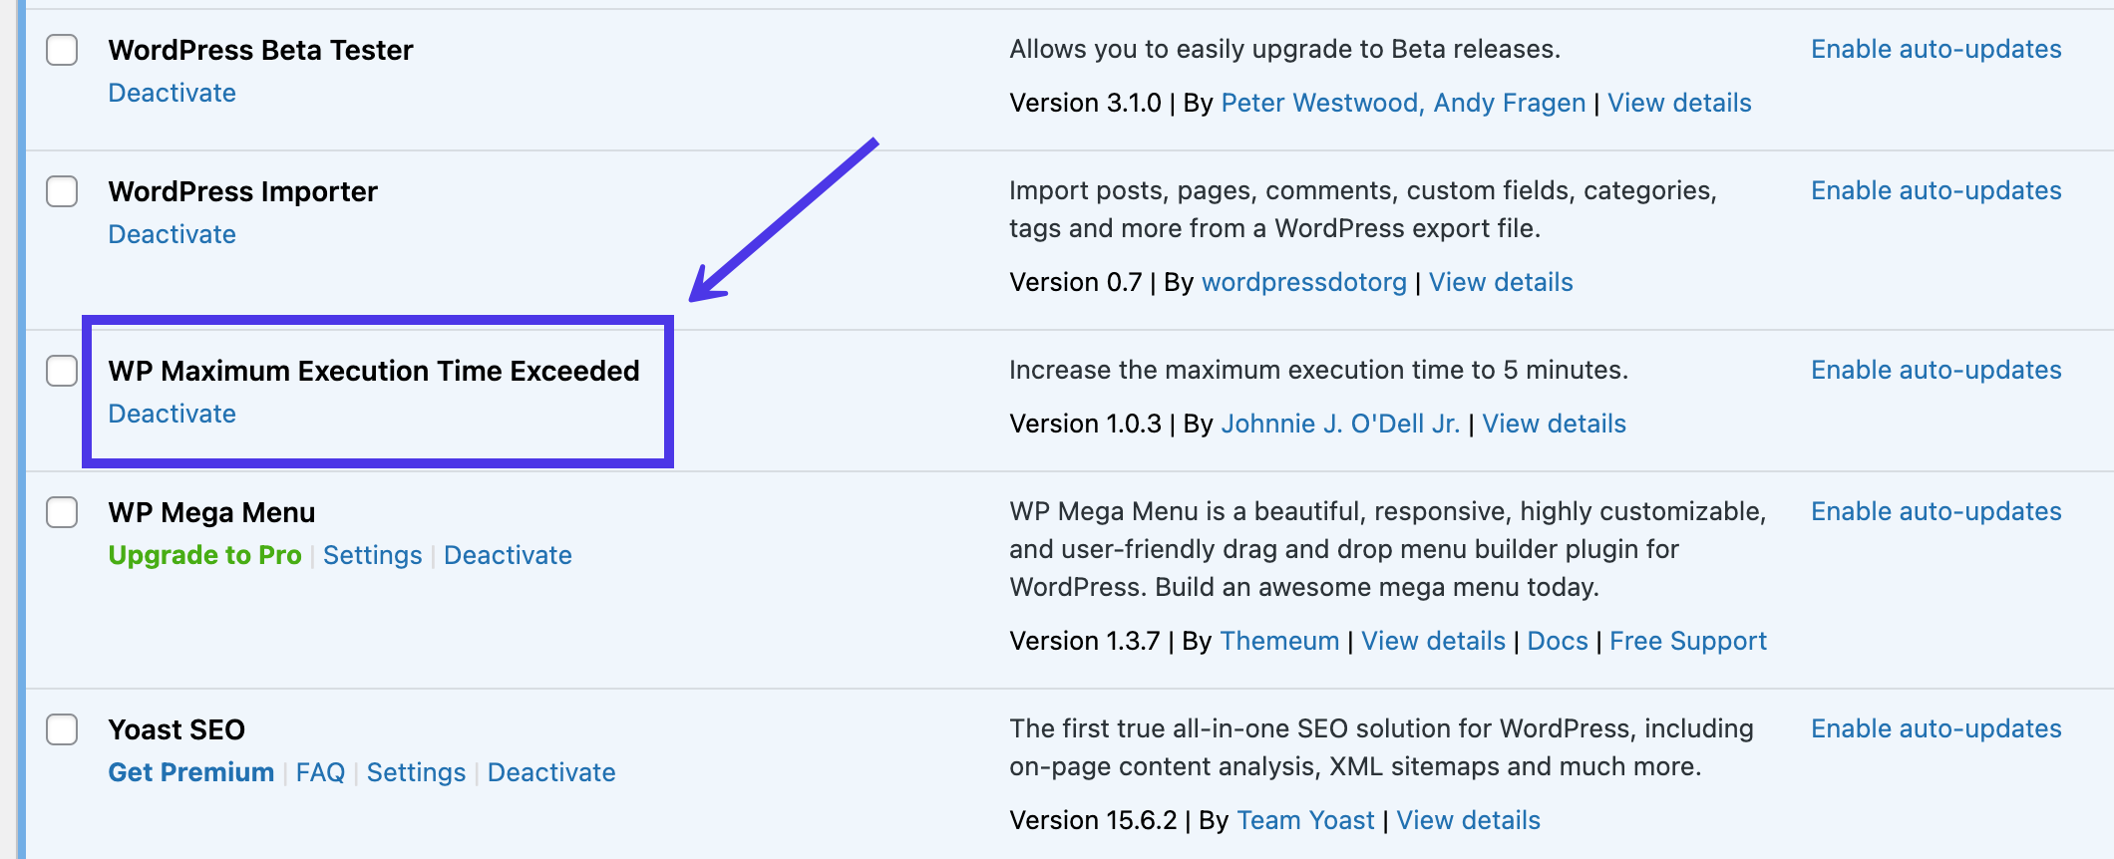
Task: Select the WordPress Importer plugin checkbox
Action: click(x=62, y=191)
